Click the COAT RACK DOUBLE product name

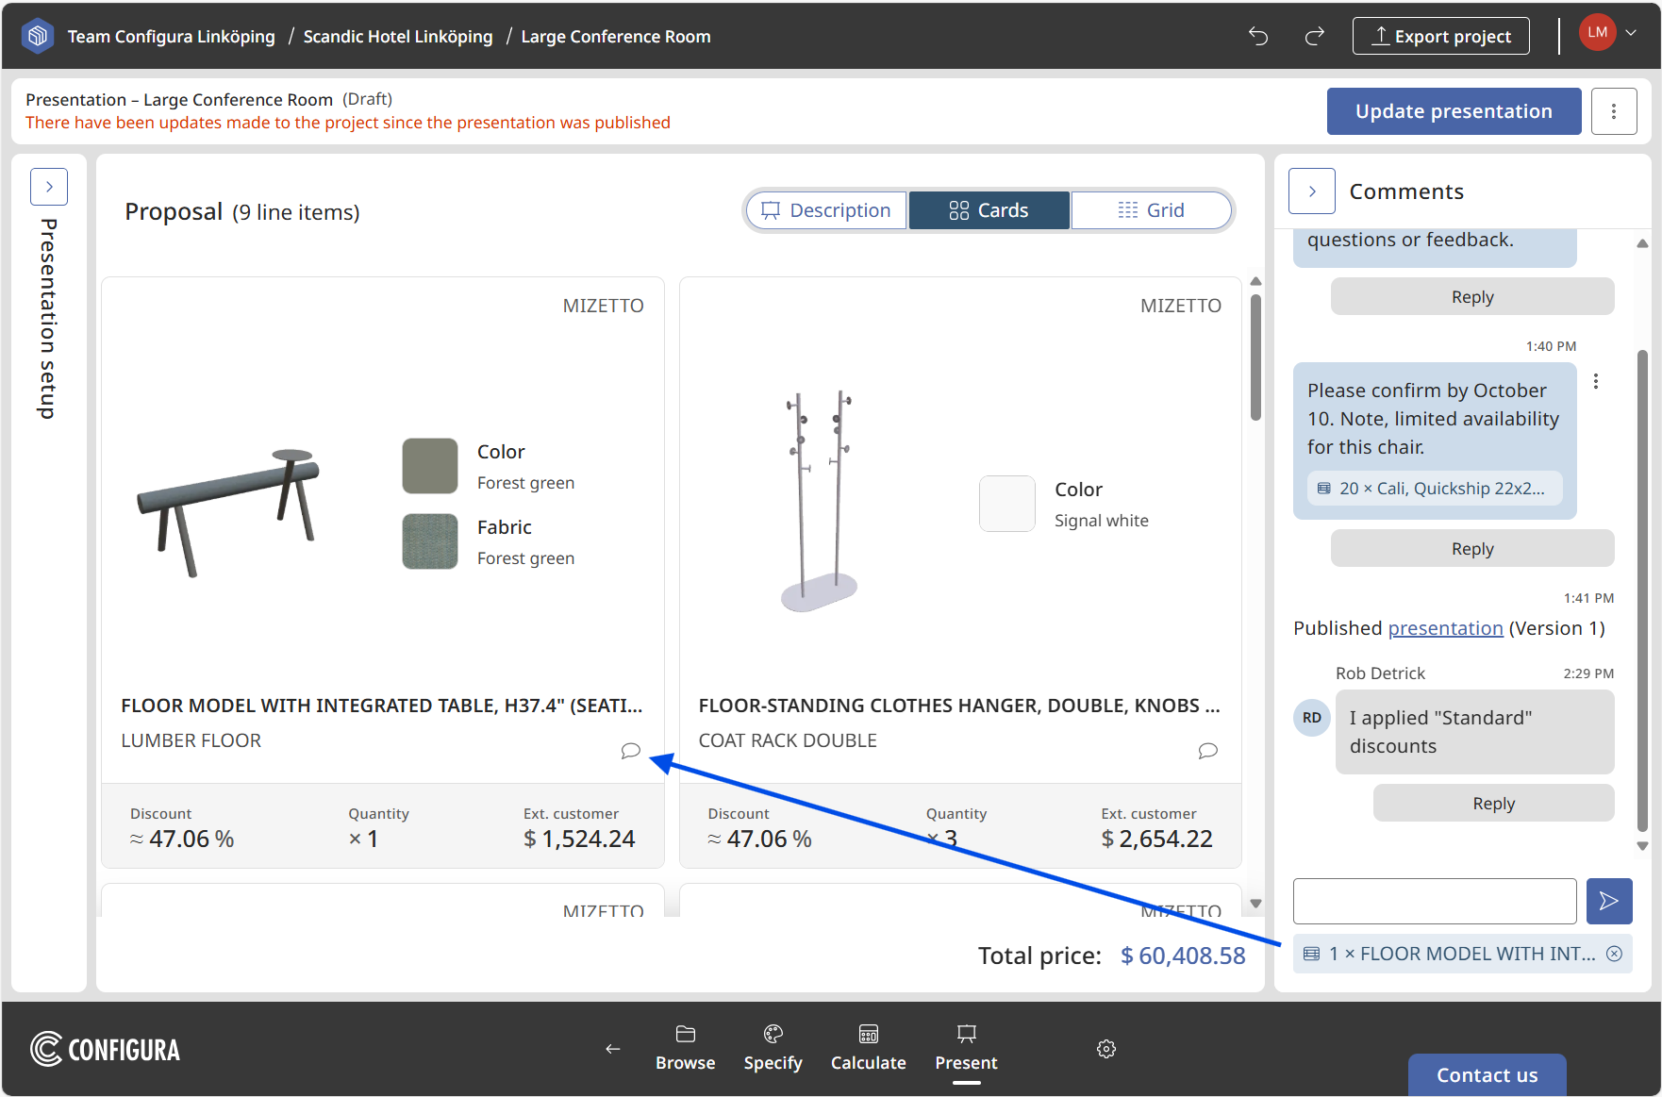788,740
